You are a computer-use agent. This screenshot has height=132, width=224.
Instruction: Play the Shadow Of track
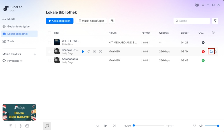tap(83, 52)
